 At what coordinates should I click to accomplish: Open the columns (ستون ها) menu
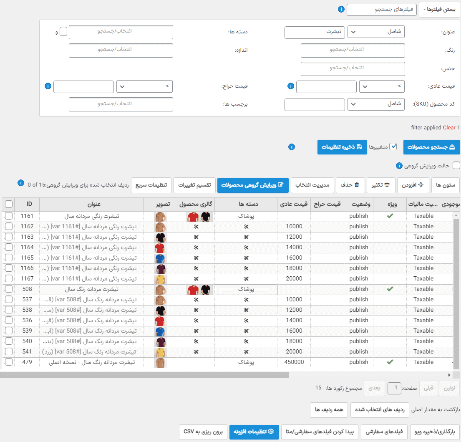446,185
